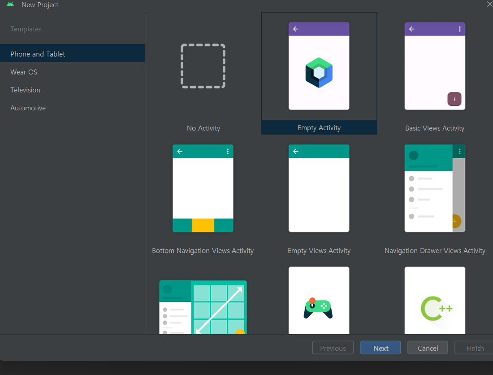493x375 pixels.
Task: Select Bottom Navigation Views Activity thumbnail
Action: coord(203,188)
